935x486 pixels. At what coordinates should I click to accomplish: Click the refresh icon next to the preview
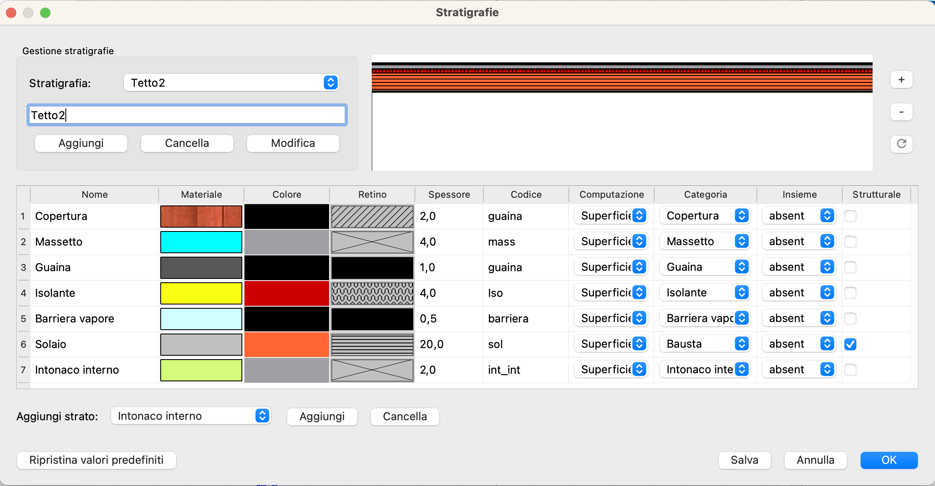click(902, 144)
